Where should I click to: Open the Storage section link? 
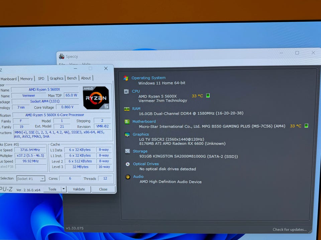click(140, 151)
